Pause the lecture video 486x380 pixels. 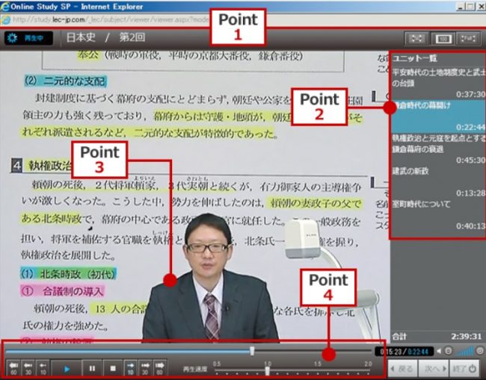pyautogui.click(x=92, y=368)
